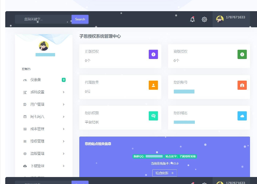The width and height of the screenshot is (257, 184).
Task: Click the 0位 value under 代理数量
Action: pos(88,91)
